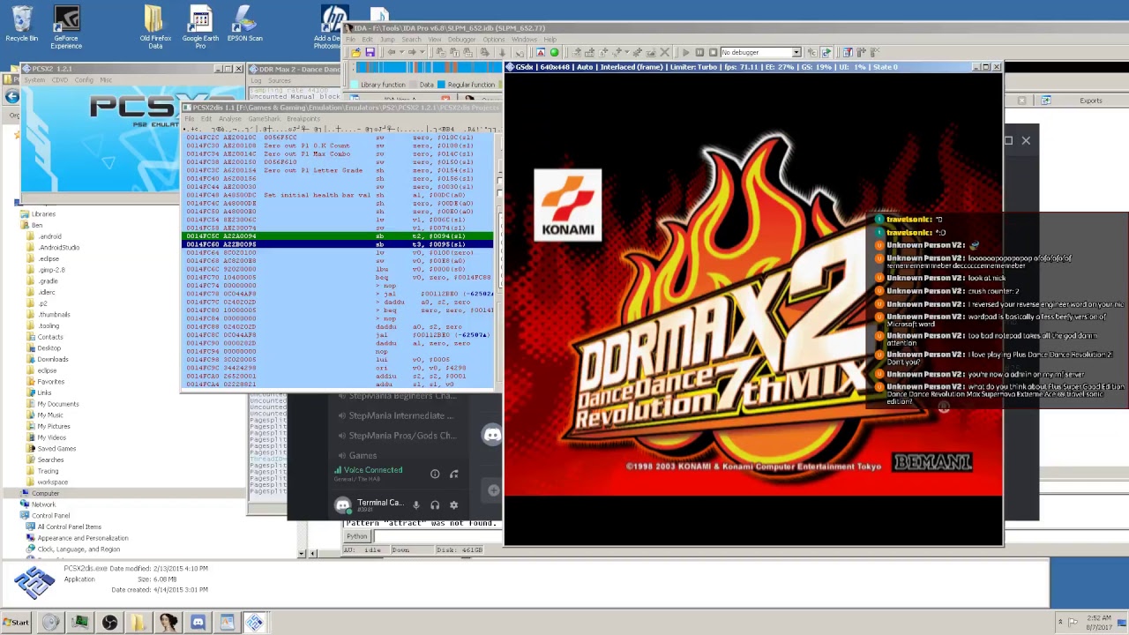Switch to IDA via its portrait taskbar icon
This screenshot has height=635, width=1129.
168,623
